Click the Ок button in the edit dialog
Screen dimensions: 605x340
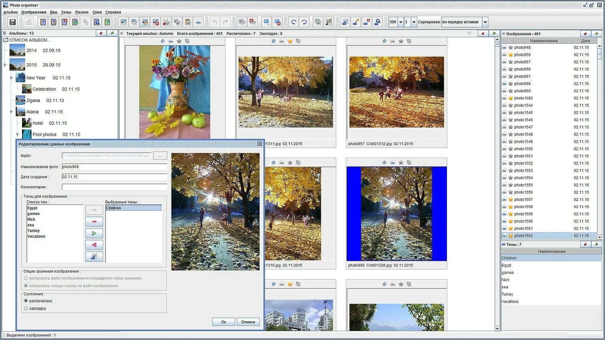point(223,322)
